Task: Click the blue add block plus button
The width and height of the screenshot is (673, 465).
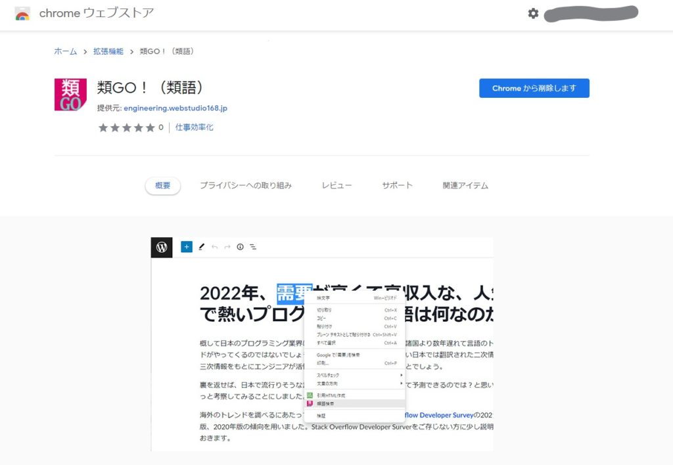Action: pos(187,247)
